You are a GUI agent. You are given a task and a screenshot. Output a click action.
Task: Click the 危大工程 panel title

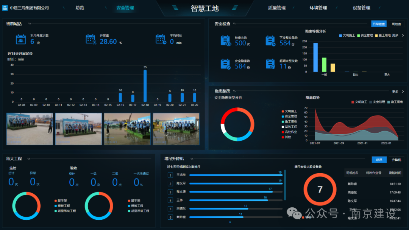[x=14, y=159]
